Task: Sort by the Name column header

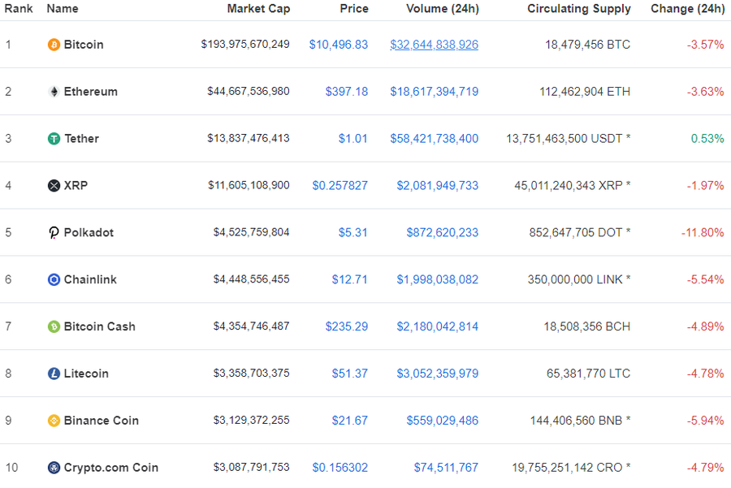Action: click(63, 9)
